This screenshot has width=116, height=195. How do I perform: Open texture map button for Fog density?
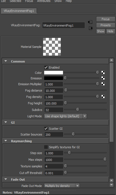click(x=103, y=97)
